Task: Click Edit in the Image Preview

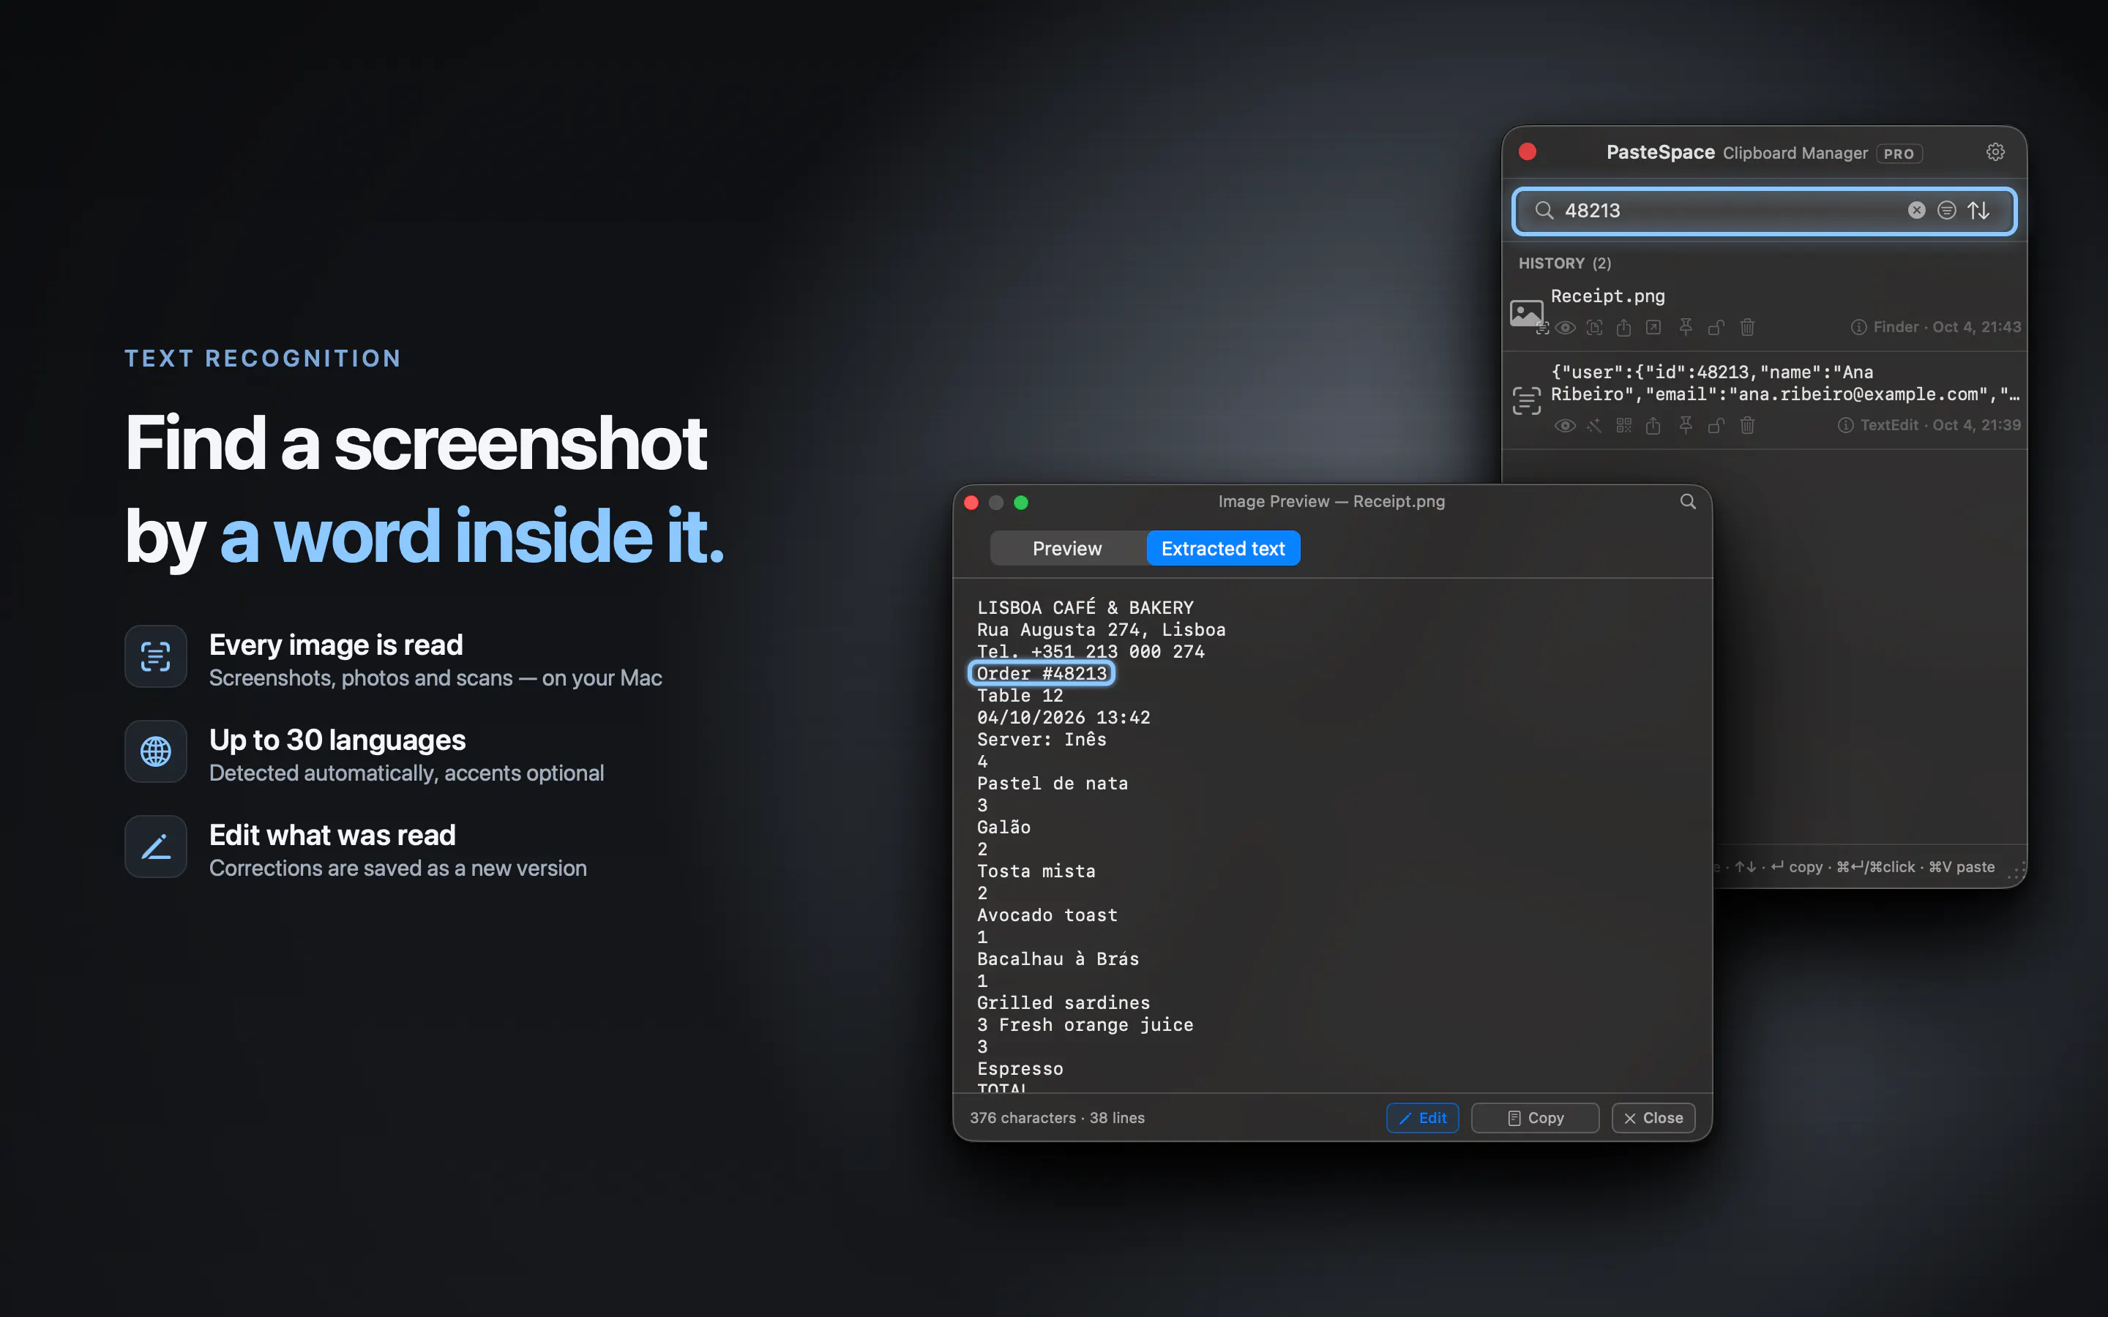Action: pyautogui.click(x=1422, y=1119)
